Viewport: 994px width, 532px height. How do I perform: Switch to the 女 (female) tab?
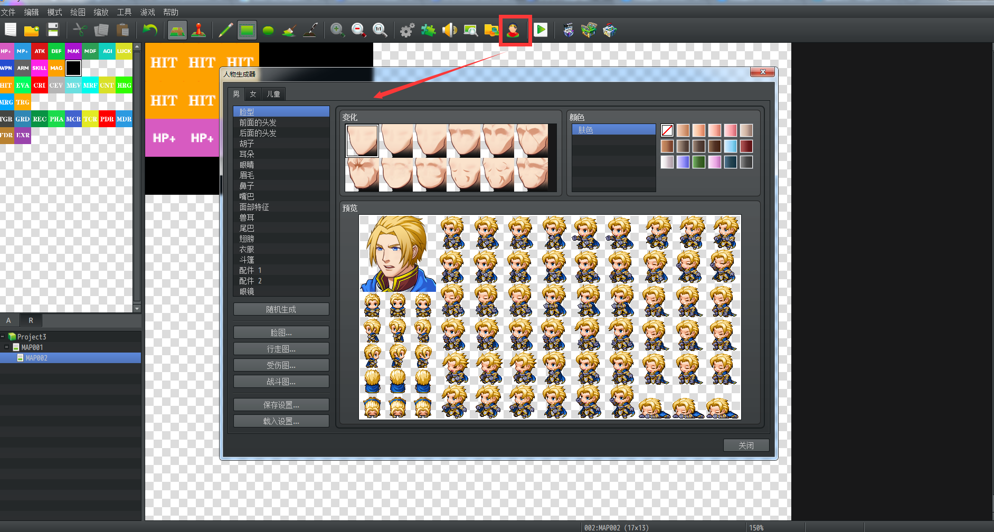253,94
